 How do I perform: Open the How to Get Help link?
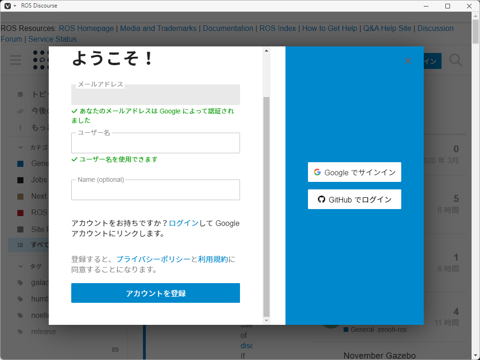tap(330, 29)
